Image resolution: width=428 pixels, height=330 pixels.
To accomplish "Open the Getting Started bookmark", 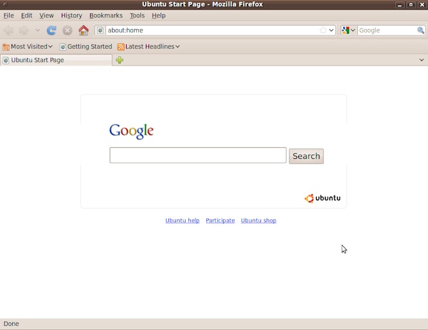I will 85,47.
